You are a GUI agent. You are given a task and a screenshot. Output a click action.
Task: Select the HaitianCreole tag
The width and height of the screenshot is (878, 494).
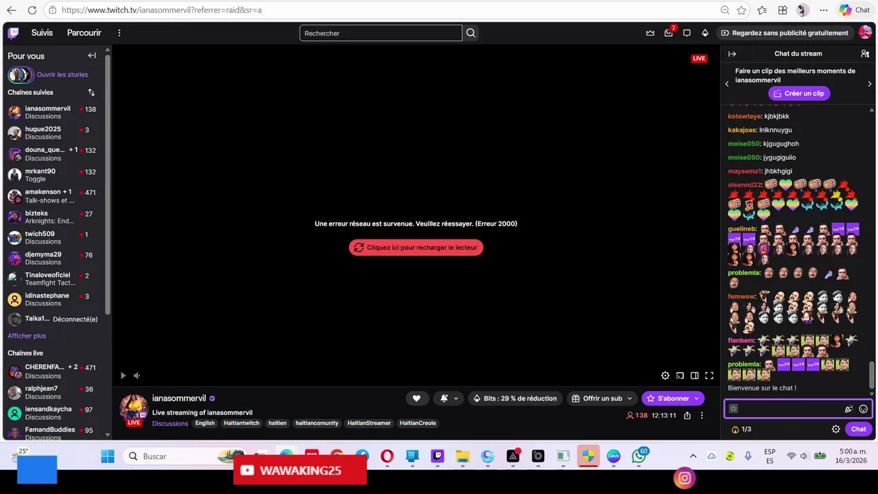tap(418, 423)
